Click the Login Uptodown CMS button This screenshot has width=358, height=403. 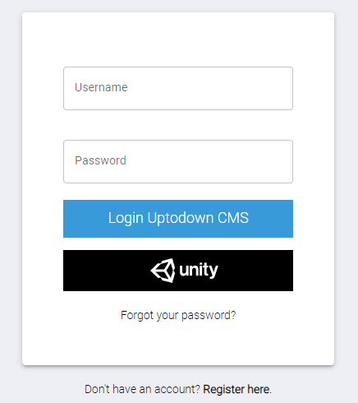tap(178, 219)
